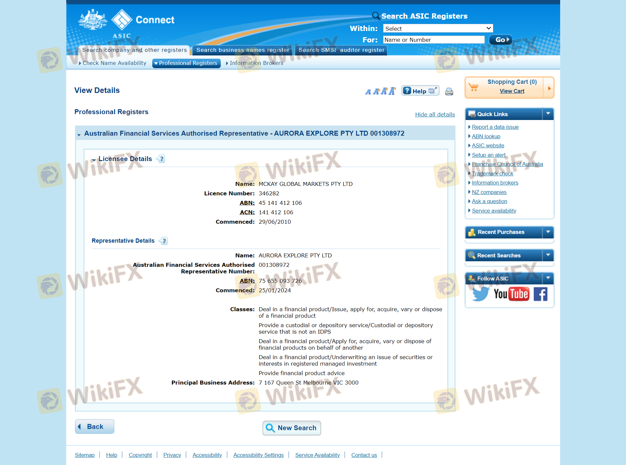626x465 pixels.
Task: Collapse the Authorised Representative header section
Action: click(x=79, y=134)
